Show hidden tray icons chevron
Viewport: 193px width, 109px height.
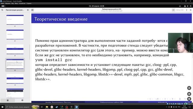click(x=166, y=107)
